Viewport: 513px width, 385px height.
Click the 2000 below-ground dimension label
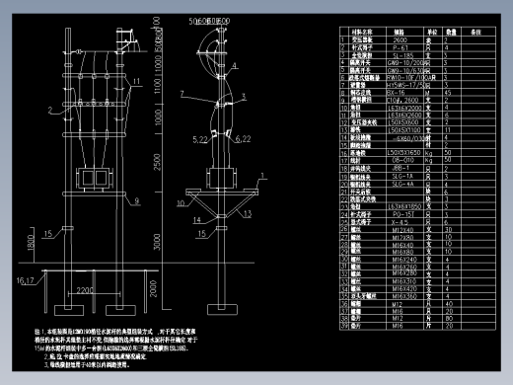(x=154, y=288)
